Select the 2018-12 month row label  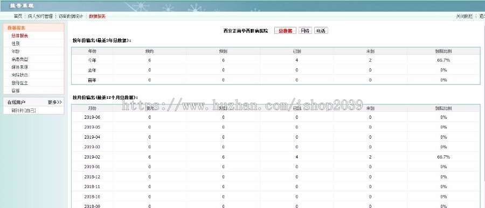92,177
